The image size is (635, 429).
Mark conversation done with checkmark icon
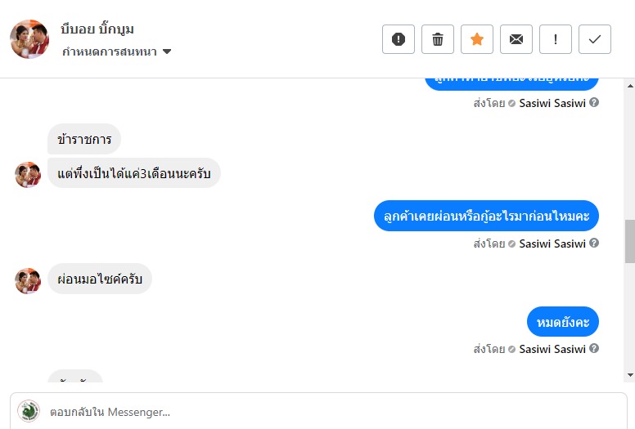click(595, 39)
